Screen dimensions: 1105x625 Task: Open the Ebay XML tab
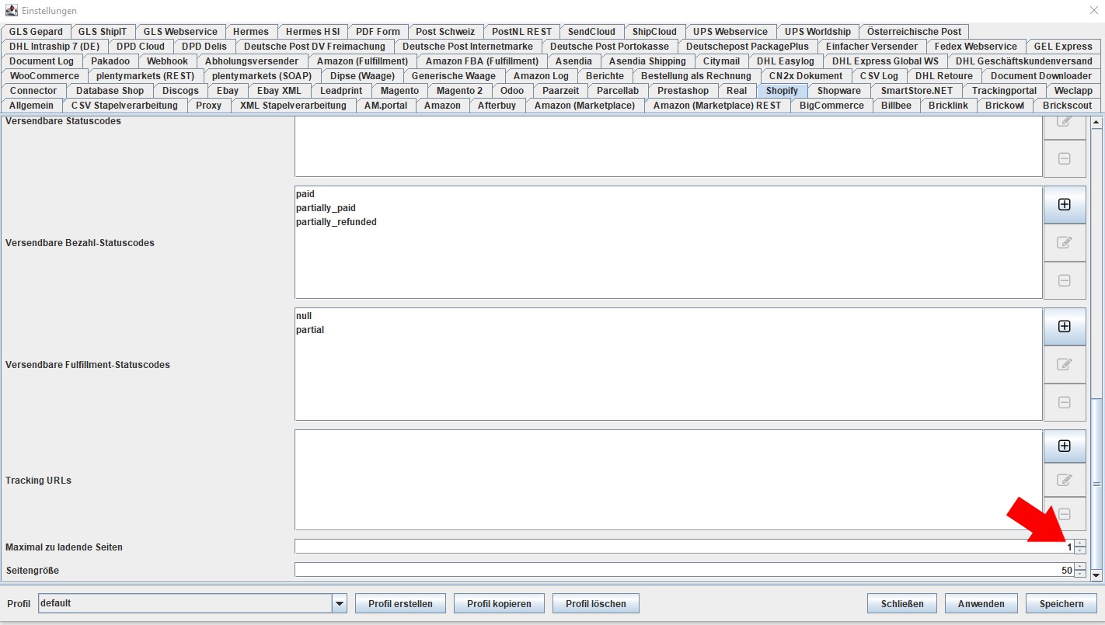coord(279,91)
